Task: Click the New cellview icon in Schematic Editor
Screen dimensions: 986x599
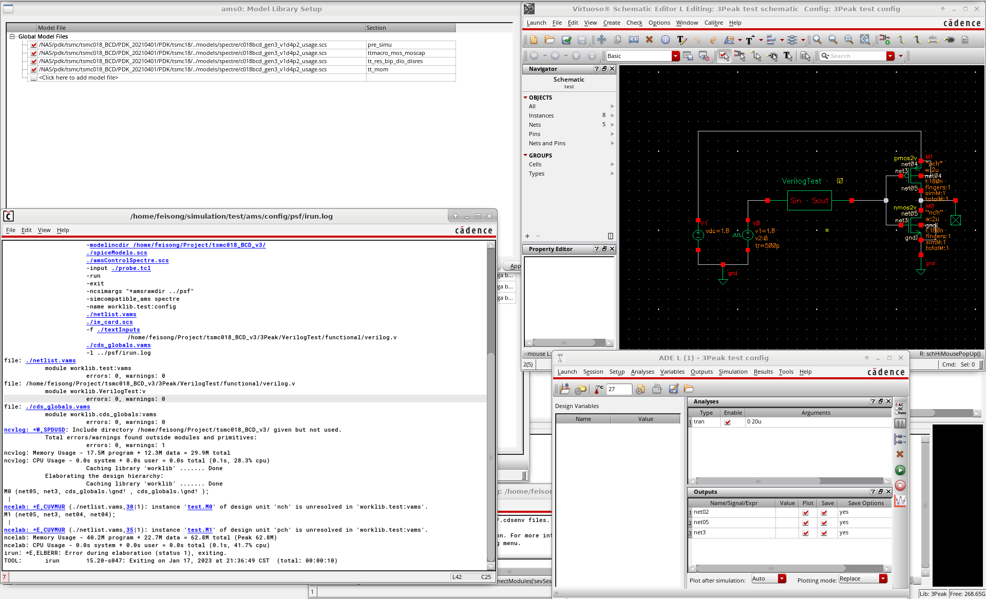Action: point(534,40)
